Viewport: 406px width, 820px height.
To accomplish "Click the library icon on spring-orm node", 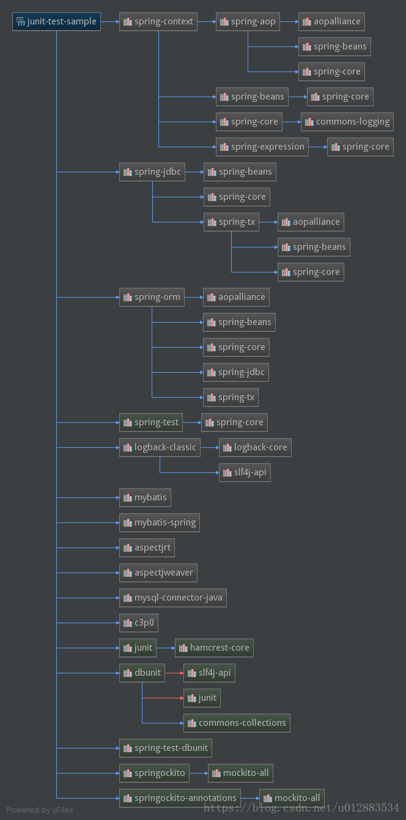I will tap(127, 298).
